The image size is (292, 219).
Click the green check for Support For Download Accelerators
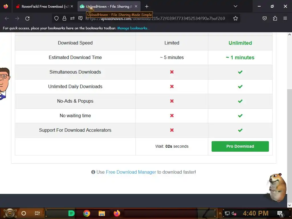pyautogui.click(x=240, y=130)
